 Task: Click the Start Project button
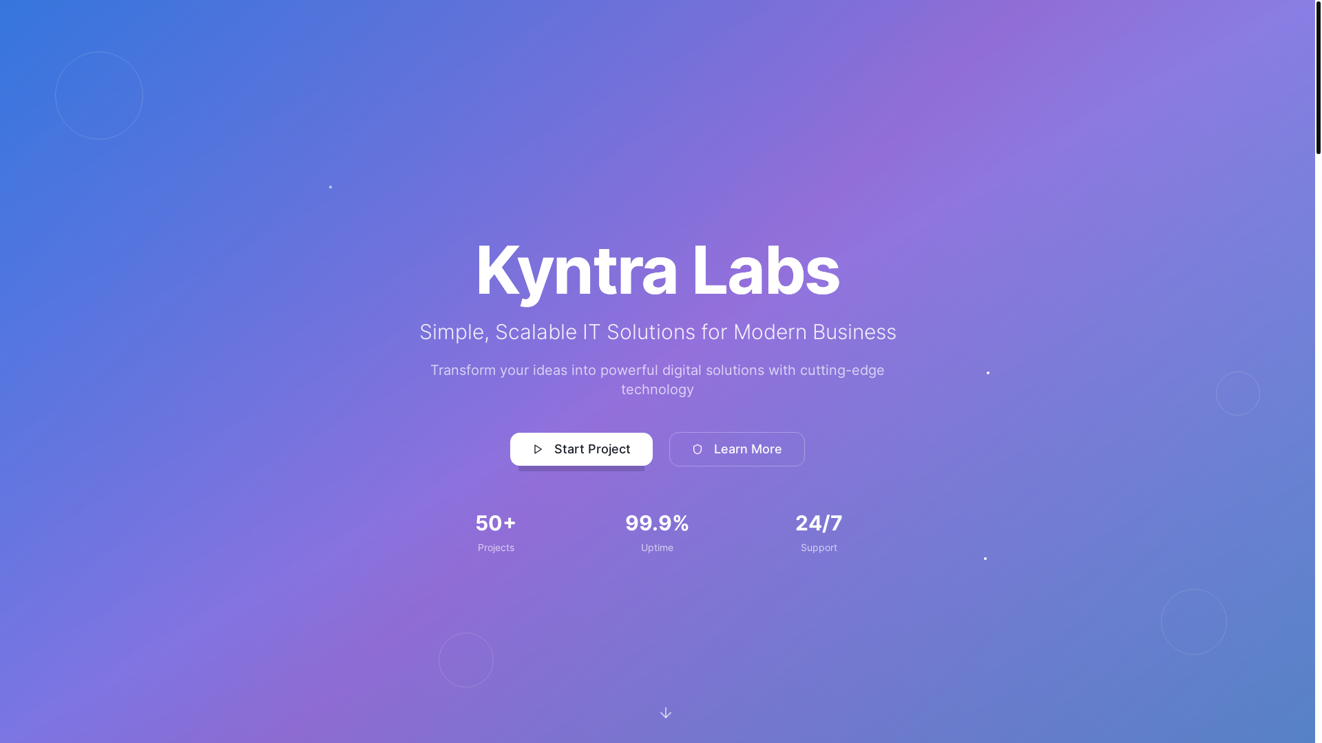tap(581, 449)
